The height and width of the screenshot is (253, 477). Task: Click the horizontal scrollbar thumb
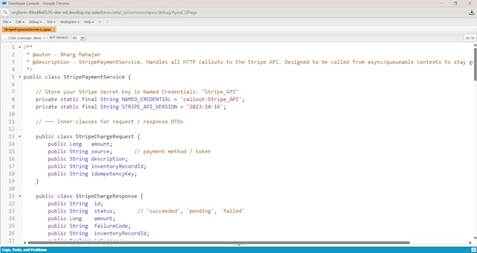click(219, 242)
